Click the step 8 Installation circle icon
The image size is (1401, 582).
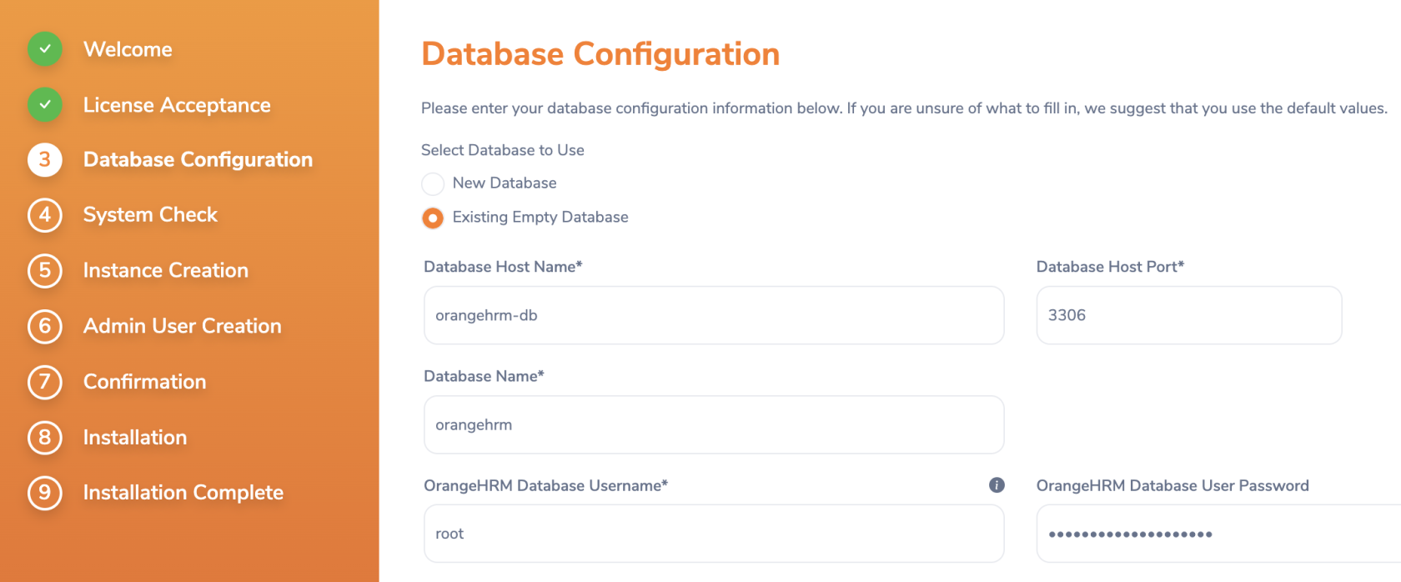pyautogui.click(x=45, y=438)
